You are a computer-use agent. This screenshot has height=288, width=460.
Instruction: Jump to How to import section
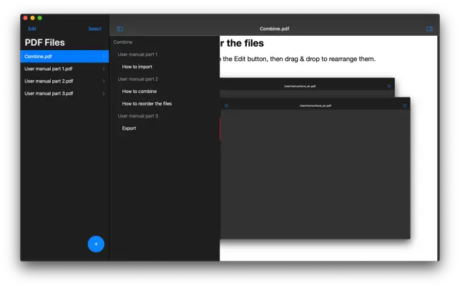click(x=137, y=67)
